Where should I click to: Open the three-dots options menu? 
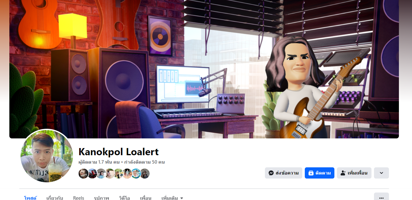[381, 198]
